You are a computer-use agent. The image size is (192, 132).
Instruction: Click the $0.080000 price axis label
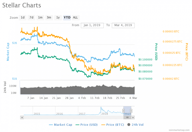[145, 71]
